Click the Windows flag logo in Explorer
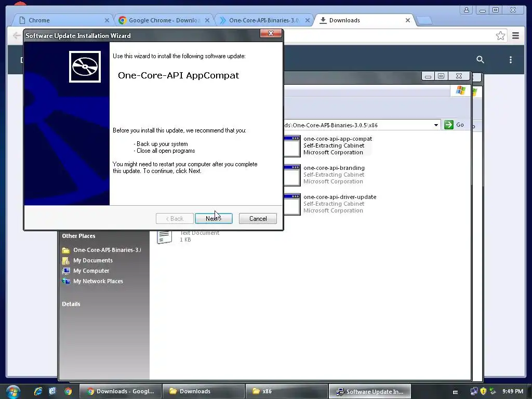 click(461, 90)
